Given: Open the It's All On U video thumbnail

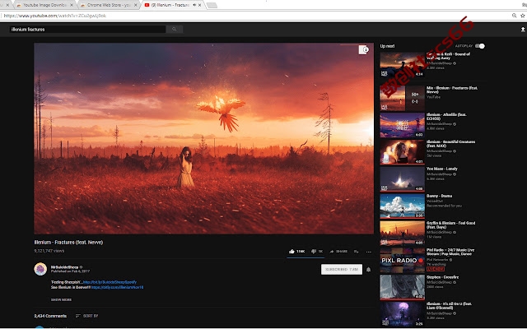Looking at the screenshot, I should point(402,314).
